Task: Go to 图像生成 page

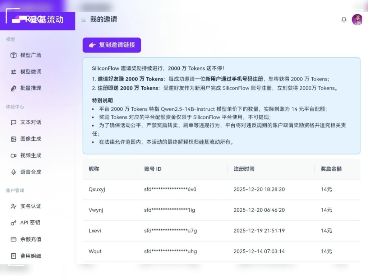Action: point(31,139)
